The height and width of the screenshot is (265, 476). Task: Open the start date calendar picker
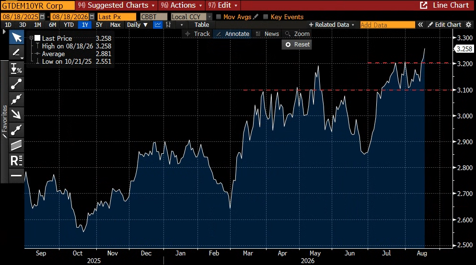click(42, 17)
